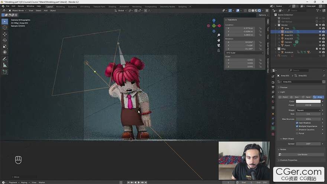327x184 pixels.
Task: Collapse the Transform panel
Action: coord(226,20)
